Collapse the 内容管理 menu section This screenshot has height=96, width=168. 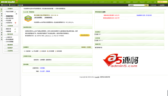coord(11,26)
